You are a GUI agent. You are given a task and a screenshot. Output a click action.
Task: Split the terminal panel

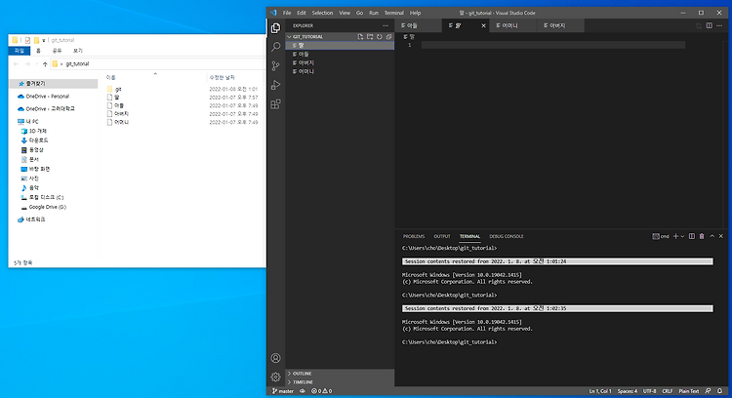click(692, 236)
